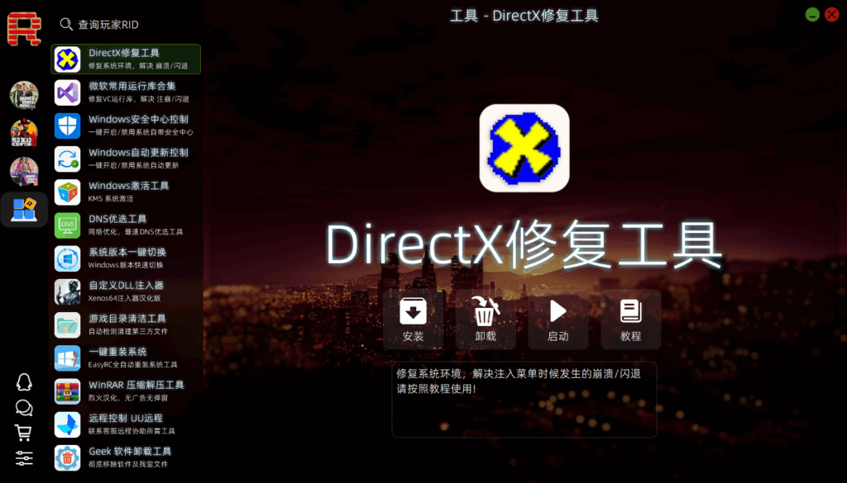Select the Red Dead Redemption game icon
Image resolution: width=847 pixels, height=483 pixels.
click(x=24, y=133)
